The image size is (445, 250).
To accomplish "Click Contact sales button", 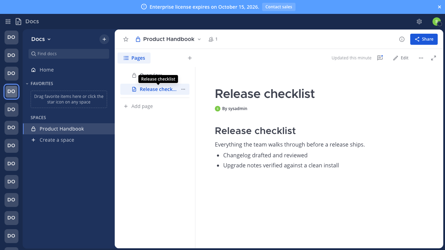I will point(279,7).
